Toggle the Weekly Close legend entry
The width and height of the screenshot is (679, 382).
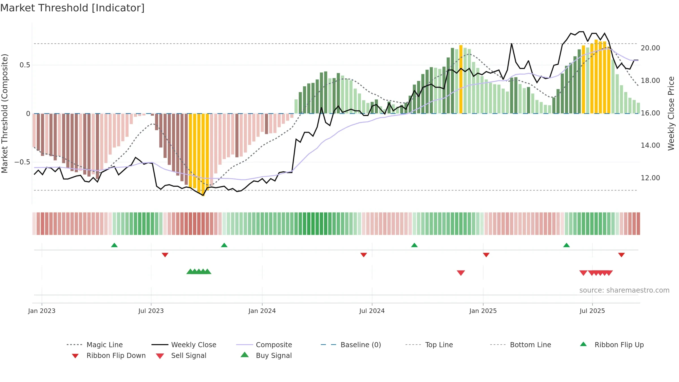pyautogui.click(x=184, y=345)
